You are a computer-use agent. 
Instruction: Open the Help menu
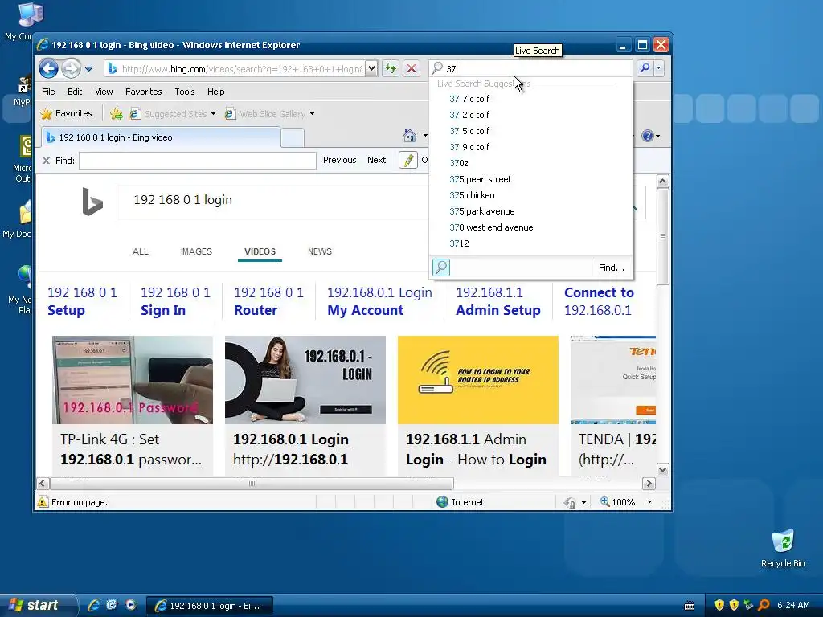[x=215, y=92]
